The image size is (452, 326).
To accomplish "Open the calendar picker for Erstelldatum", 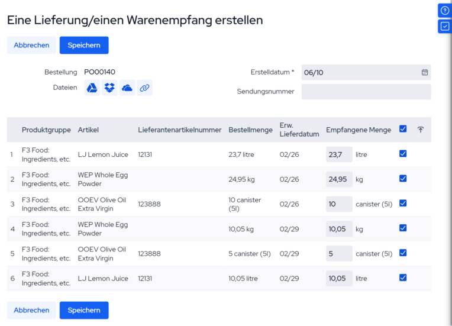I will (425, 72).
